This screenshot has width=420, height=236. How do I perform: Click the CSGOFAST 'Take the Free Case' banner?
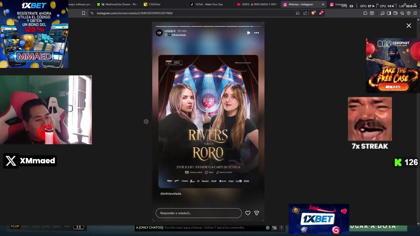point(393,66)
